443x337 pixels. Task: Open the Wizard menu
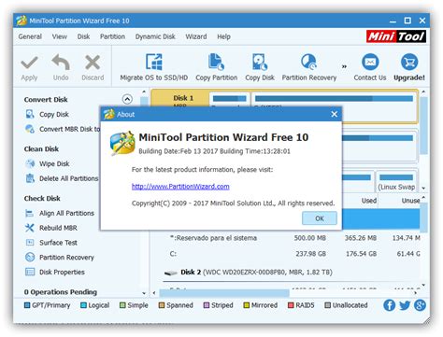[x=196, y=36]
